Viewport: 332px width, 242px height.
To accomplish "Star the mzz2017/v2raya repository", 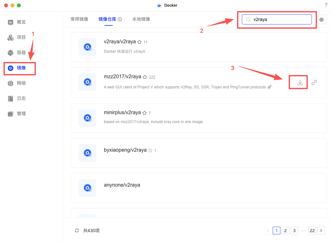I will tap(145, 77).
